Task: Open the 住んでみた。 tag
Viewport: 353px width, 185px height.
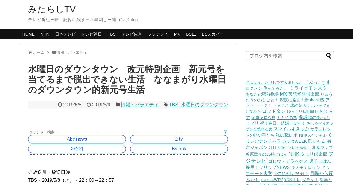Action: coord(276,88)
